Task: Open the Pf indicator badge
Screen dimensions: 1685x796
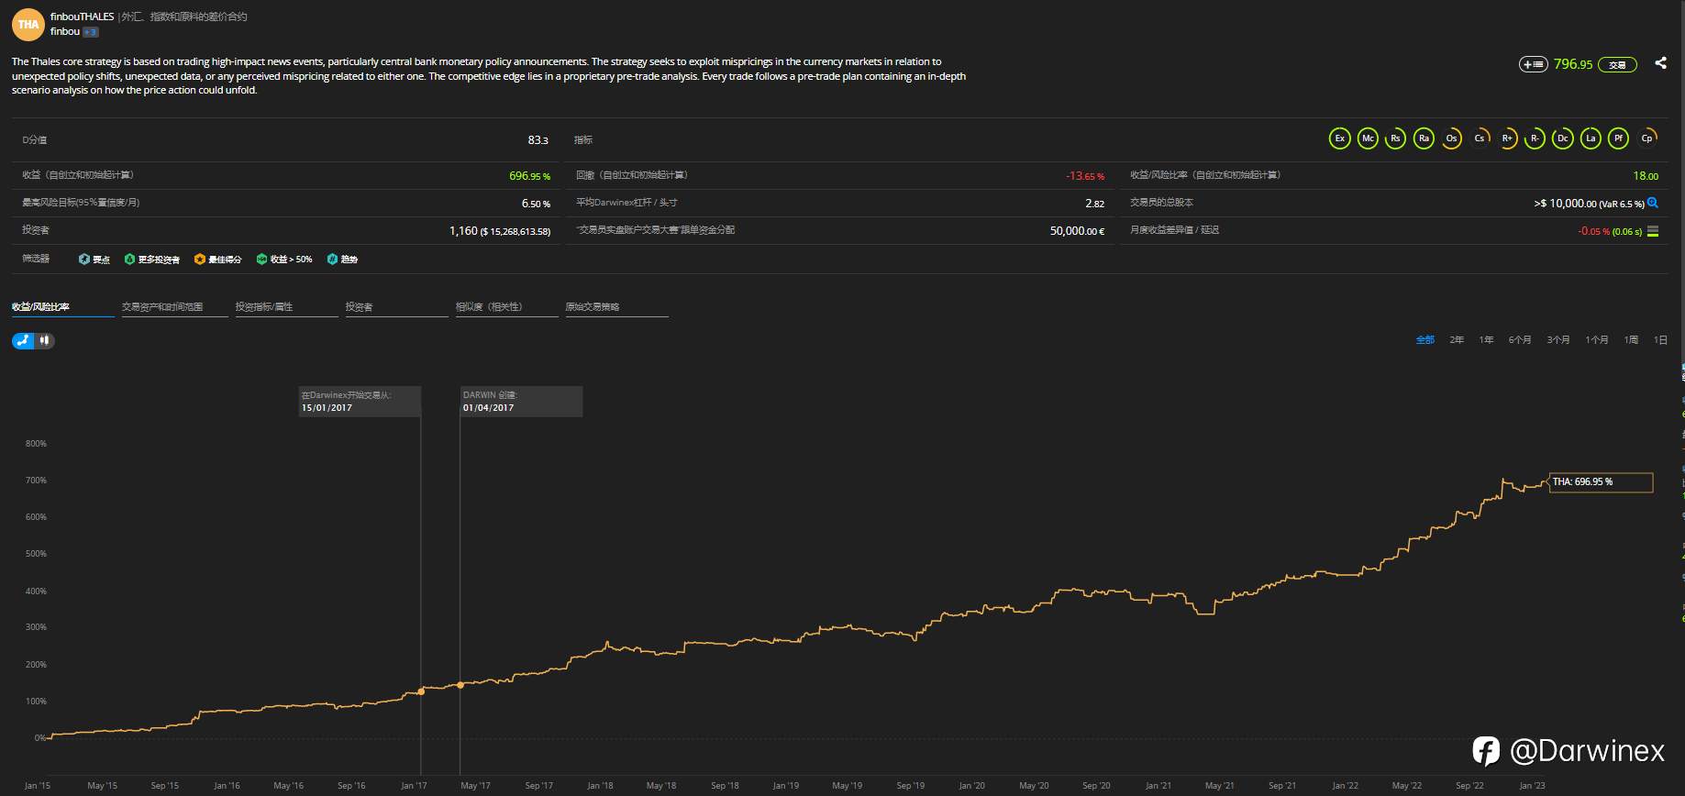Action: (1619, 138)
